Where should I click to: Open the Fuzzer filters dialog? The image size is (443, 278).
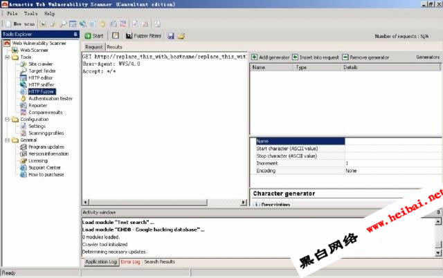pos(142,35)
